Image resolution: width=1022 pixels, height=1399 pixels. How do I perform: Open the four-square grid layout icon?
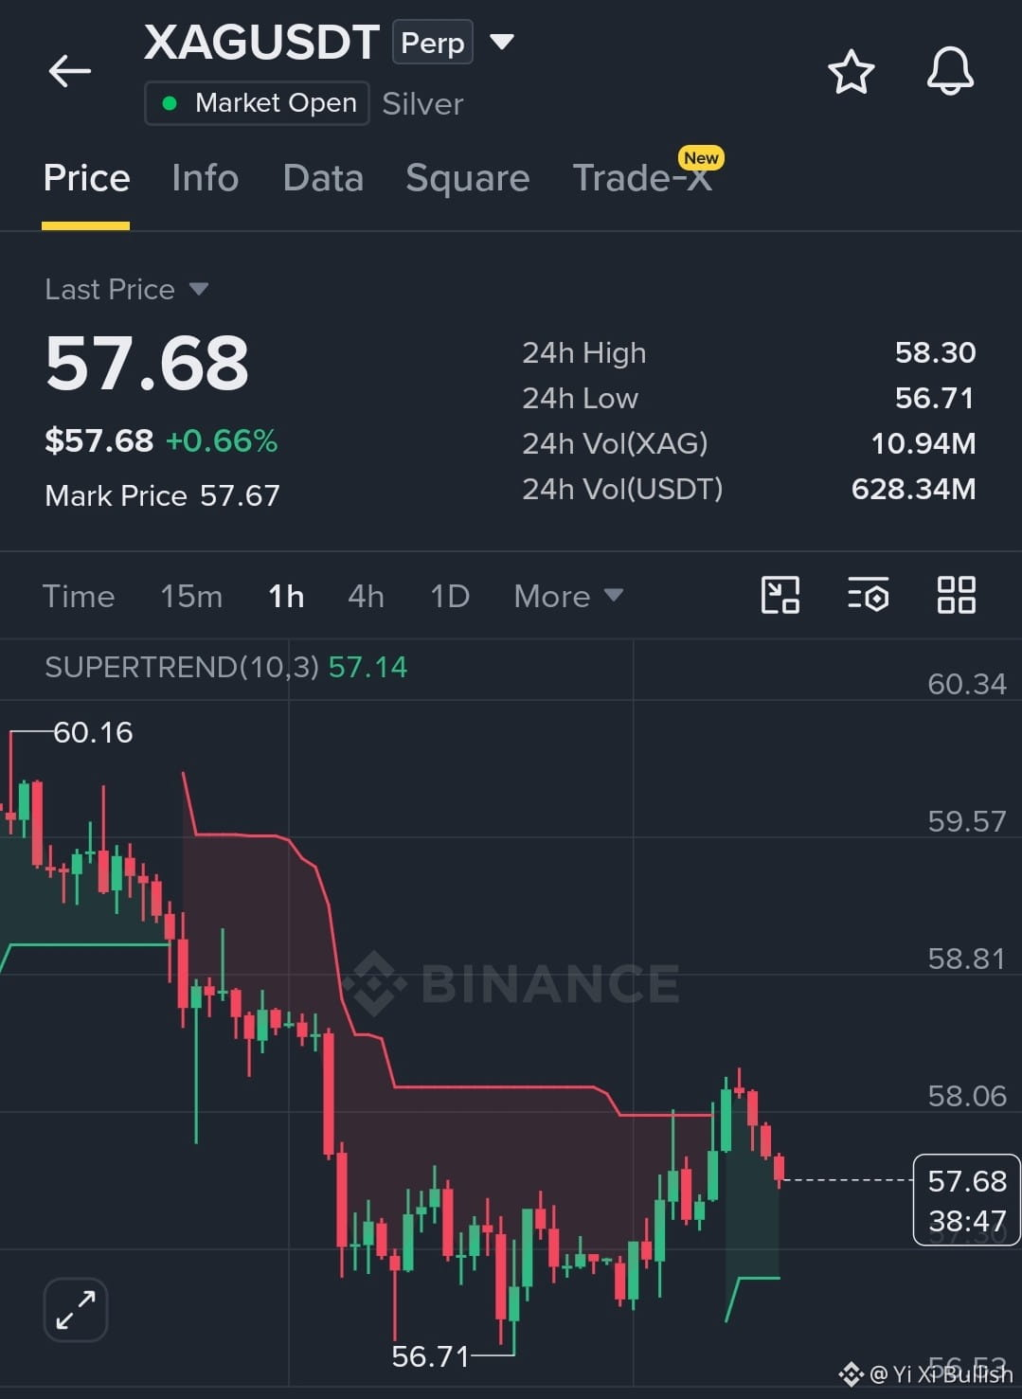tap(956, 596)
